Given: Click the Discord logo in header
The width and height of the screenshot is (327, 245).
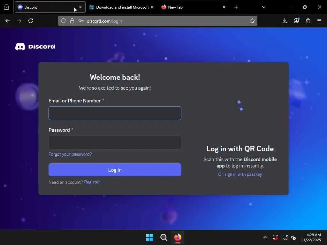Looking at the screenshot, I should point(35,47).
